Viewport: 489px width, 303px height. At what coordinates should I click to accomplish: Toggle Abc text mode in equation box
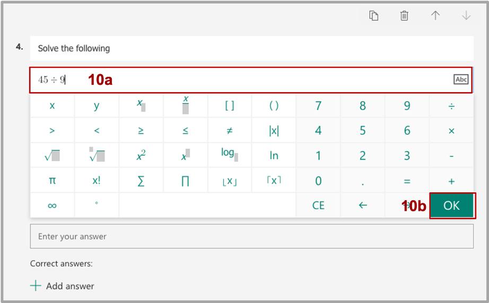click(x=461, y=79)
